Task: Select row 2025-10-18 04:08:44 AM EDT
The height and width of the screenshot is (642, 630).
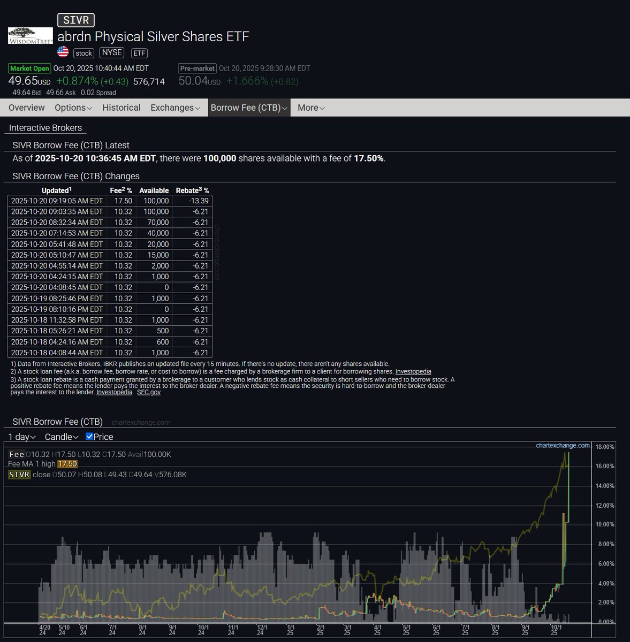Action: point(110,353)
